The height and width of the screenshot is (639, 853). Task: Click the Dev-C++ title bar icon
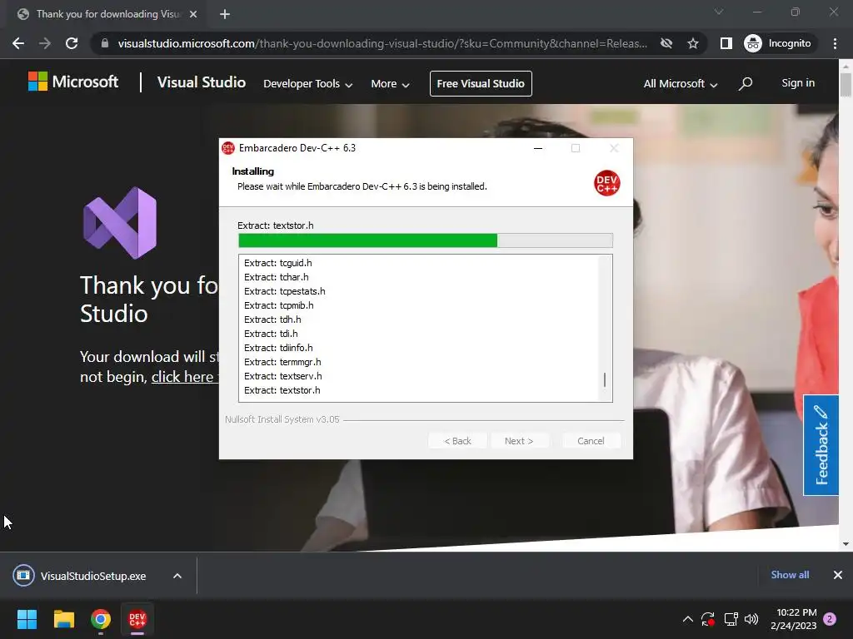(x=228, y=148)
